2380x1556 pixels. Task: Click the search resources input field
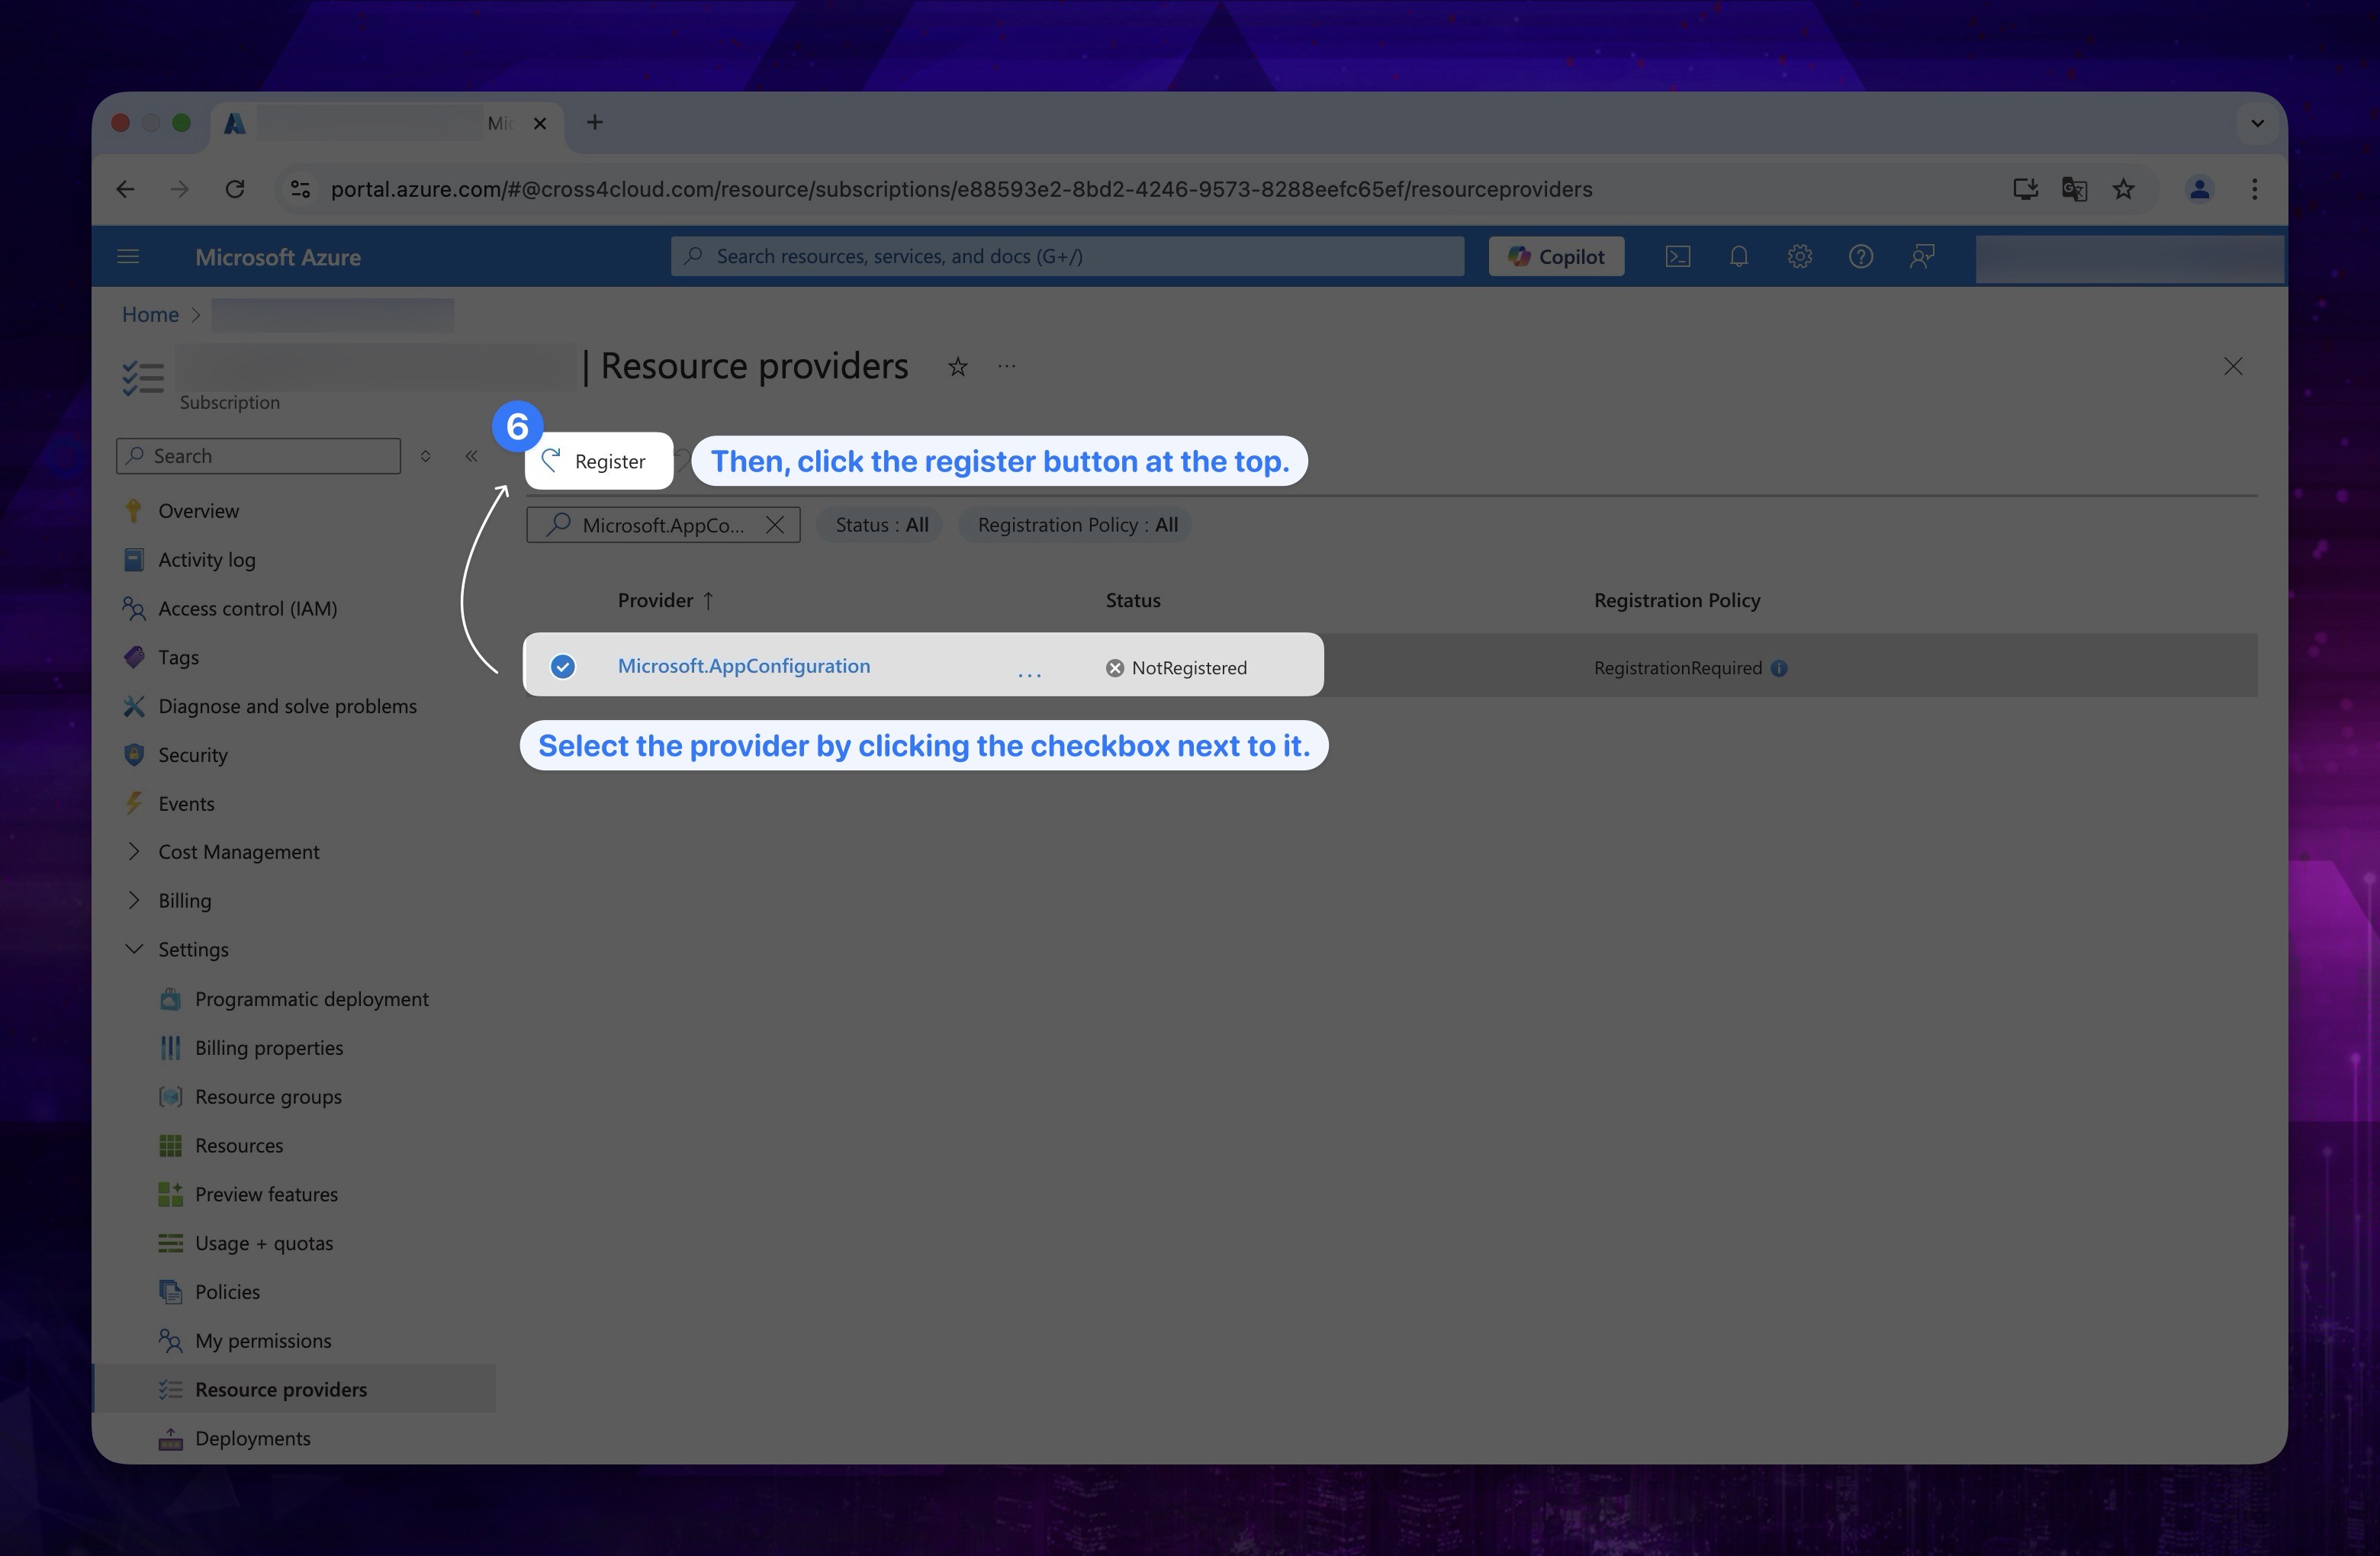point(1068,256)
